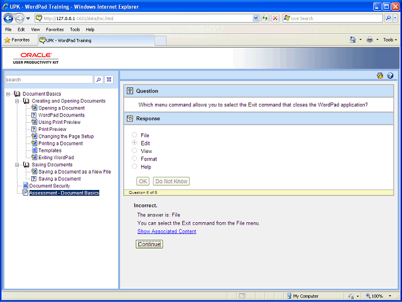Select the Edit radio button

click(x=134, y=143)
